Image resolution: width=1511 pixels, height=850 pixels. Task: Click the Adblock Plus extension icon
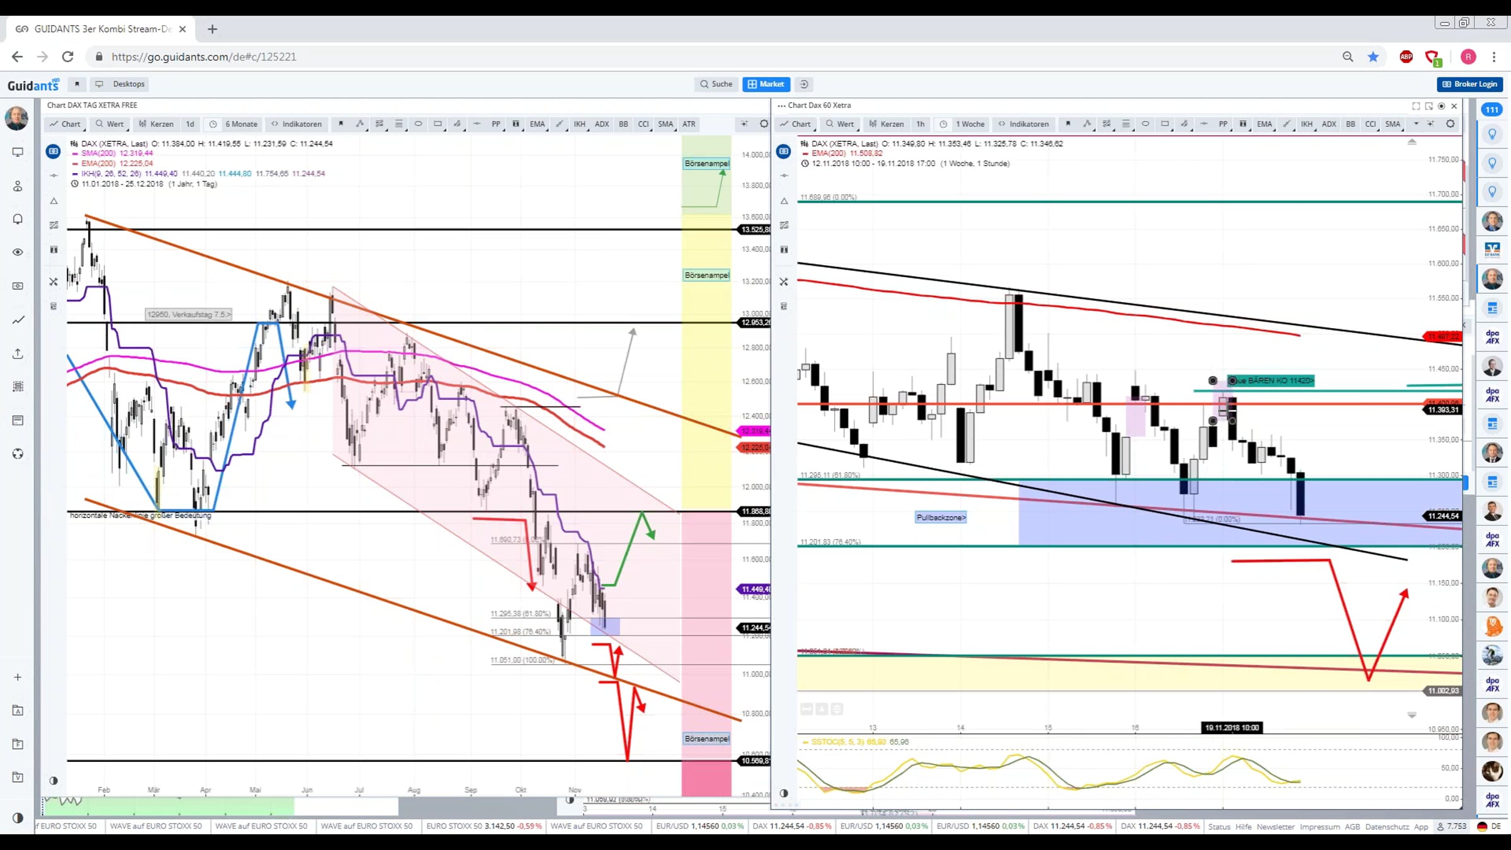pyautogui.click(x=1406, y=57)
